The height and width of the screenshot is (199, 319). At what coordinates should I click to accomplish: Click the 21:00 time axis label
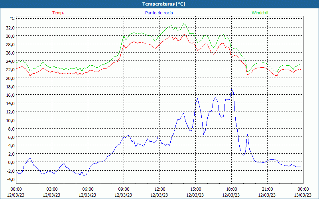click(x=267, y=189)
